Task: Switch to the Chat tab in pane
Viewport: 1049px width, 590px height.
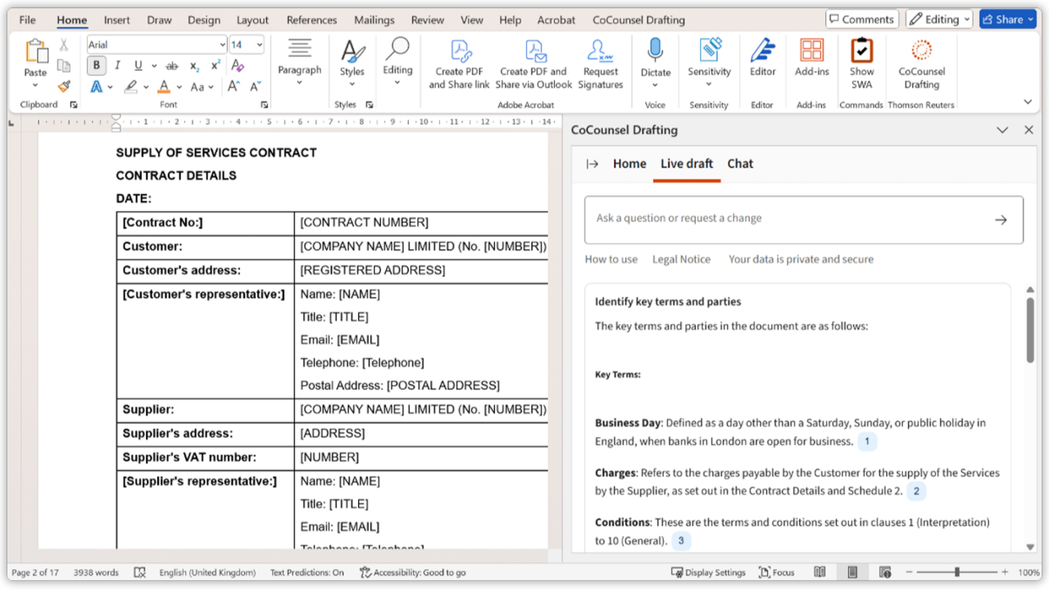Action: [x=740, y=164]
